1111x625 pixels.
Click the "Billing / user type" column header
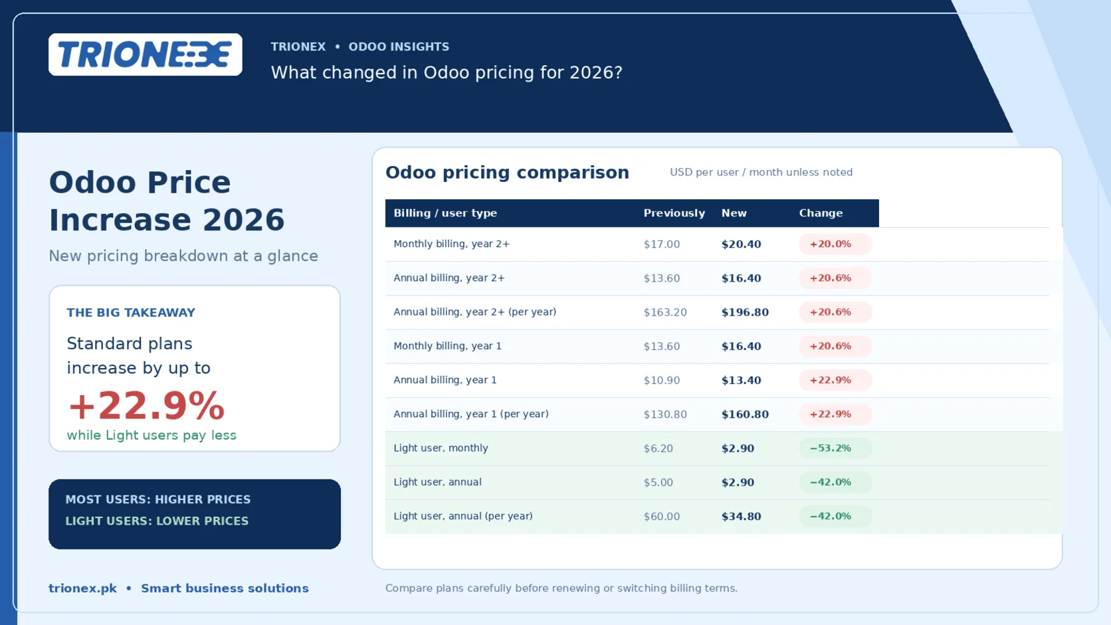(445, 213)
